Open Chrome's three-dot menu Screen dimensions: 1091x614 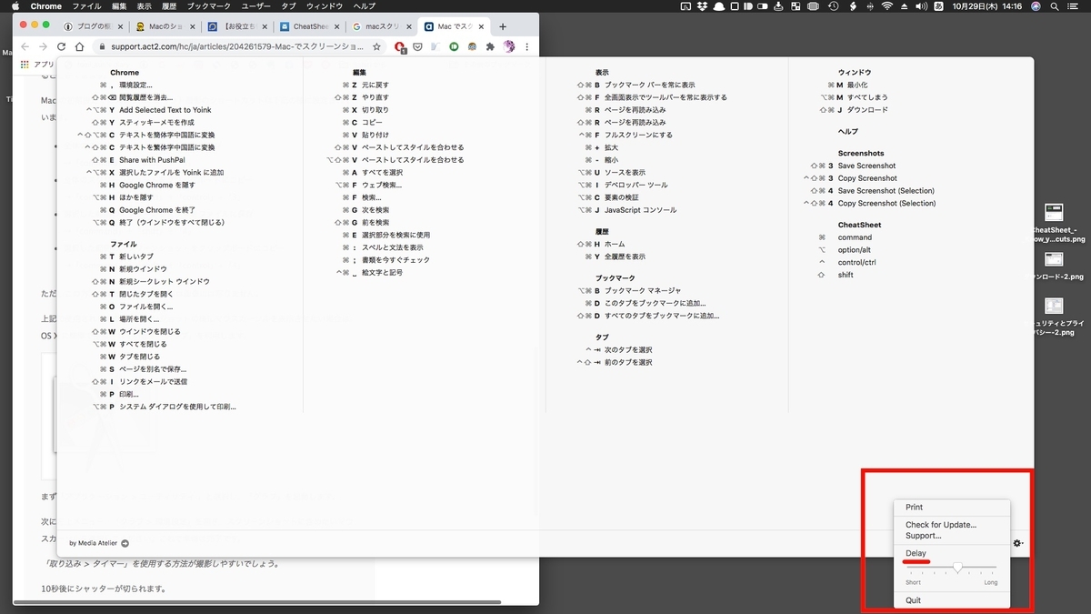527,46
